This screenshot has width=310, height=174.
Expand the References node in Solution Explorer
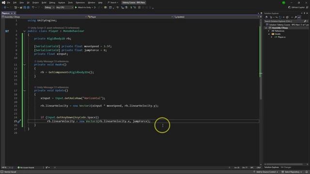tap(269, 31)
